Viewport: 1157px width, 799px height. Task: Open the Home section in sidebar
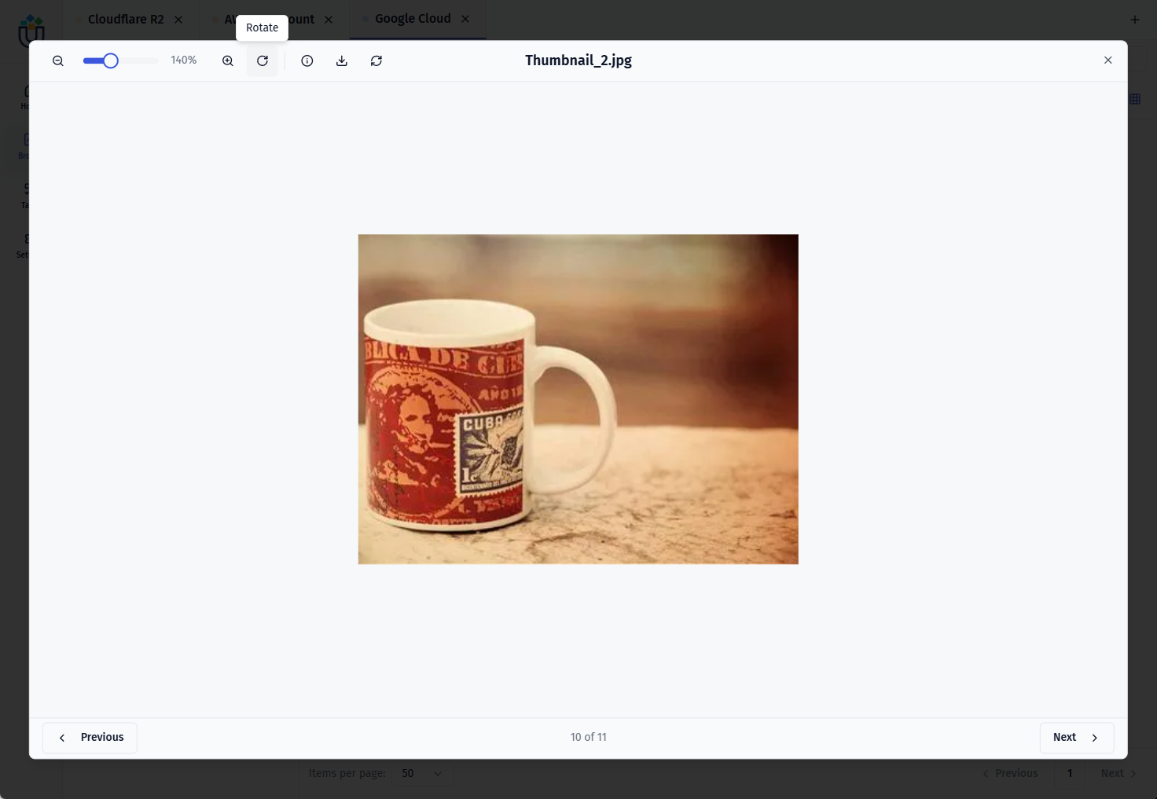coord(27,97)
